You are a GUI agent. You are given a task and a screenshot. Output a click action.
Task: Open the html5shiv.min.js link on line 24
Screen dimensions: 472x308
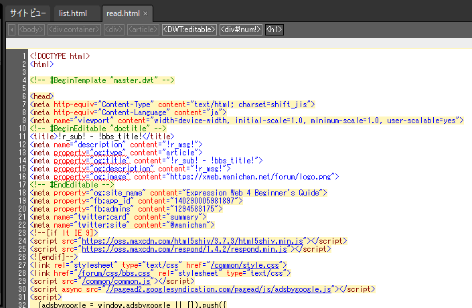[192, 241]
